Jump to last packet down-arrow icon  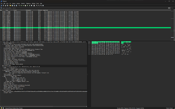coord(29,6)
